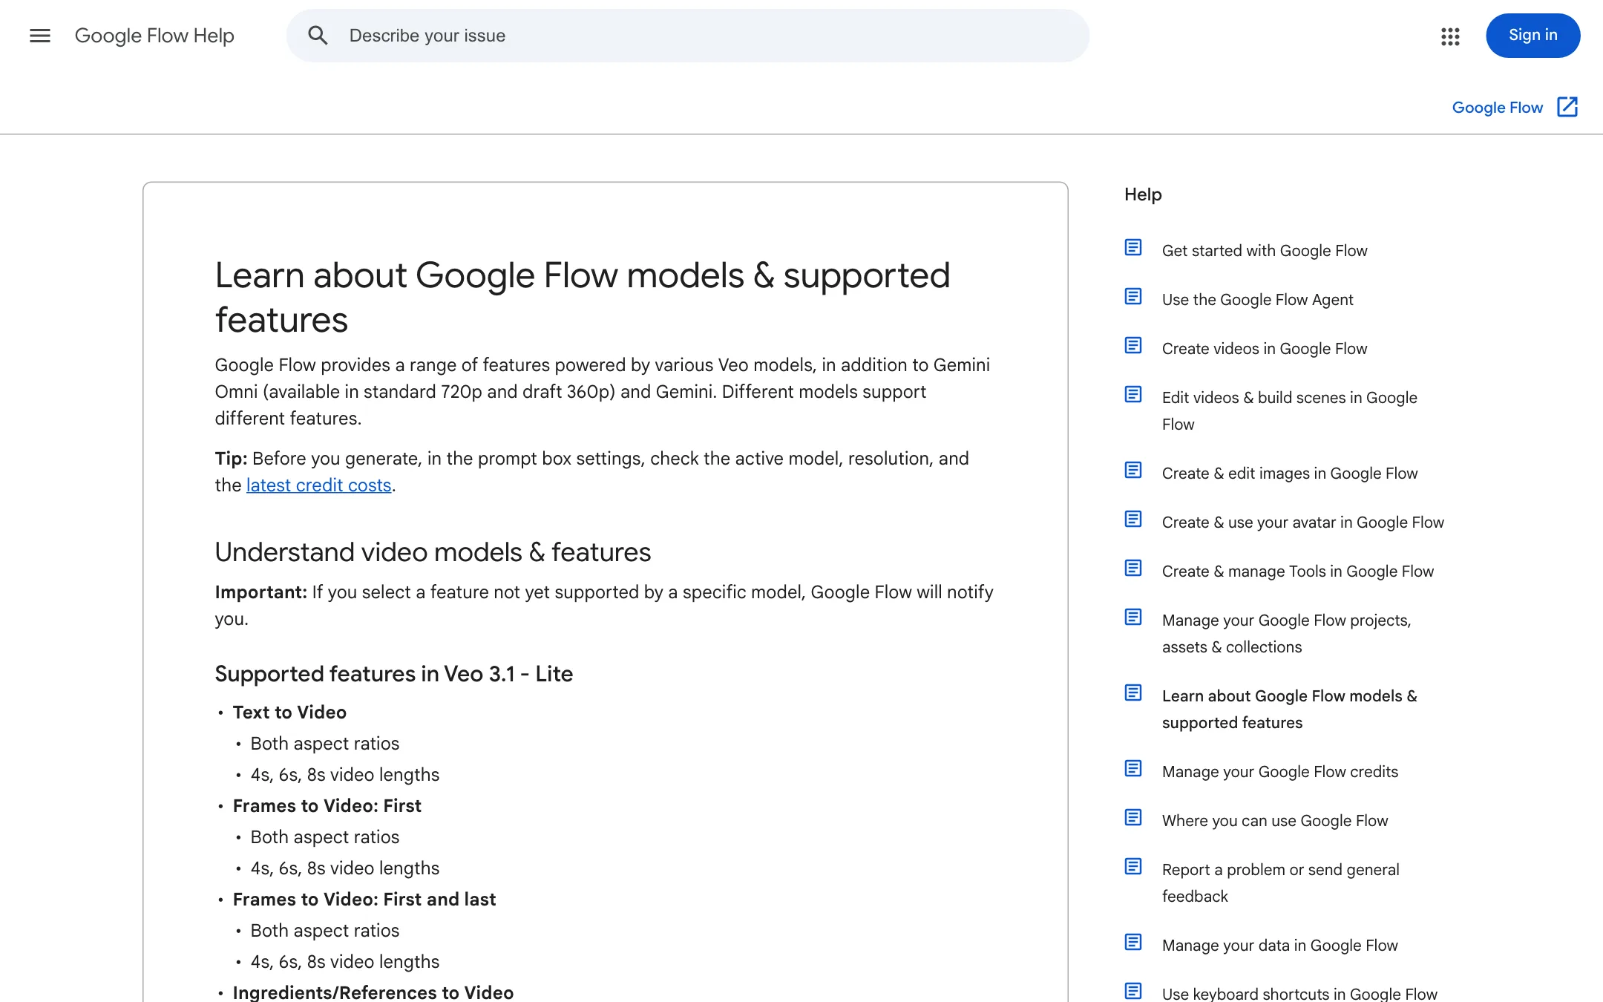
Task: Click article icon beside Manage your data
Action: tap(1133, 942)
